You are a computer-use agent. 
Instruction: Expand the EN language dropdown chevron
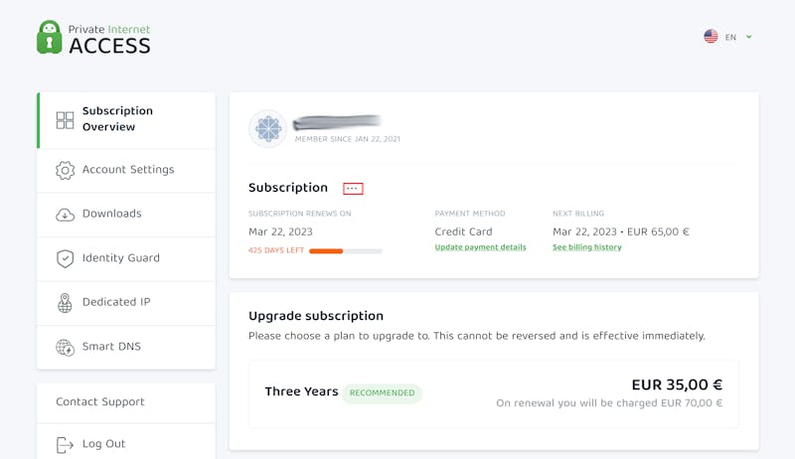tap(749, 37)
